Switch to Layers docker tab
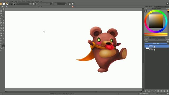 (147, 38)
